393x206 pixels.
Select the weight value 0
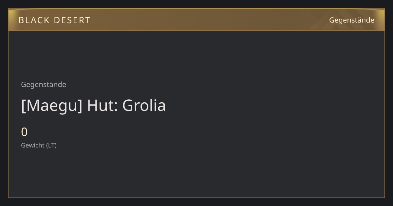[x=24, y=132]
